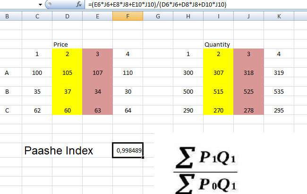Click the Paashe Index label cell
This screenshot has width=307, height=194.
click(59, 151)
